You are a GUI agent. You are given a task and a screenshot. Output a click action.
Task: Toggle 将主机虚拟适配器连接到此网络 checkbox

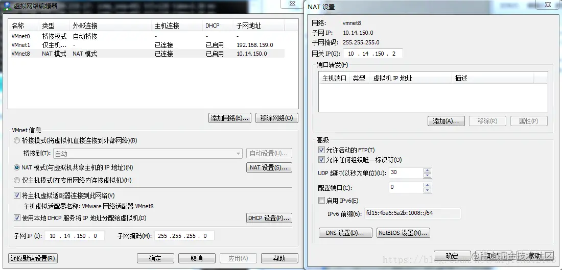tap(17, 195)
